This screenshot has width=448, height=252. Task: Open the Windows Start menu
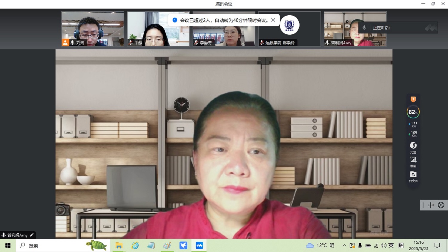tap(8, 245)
